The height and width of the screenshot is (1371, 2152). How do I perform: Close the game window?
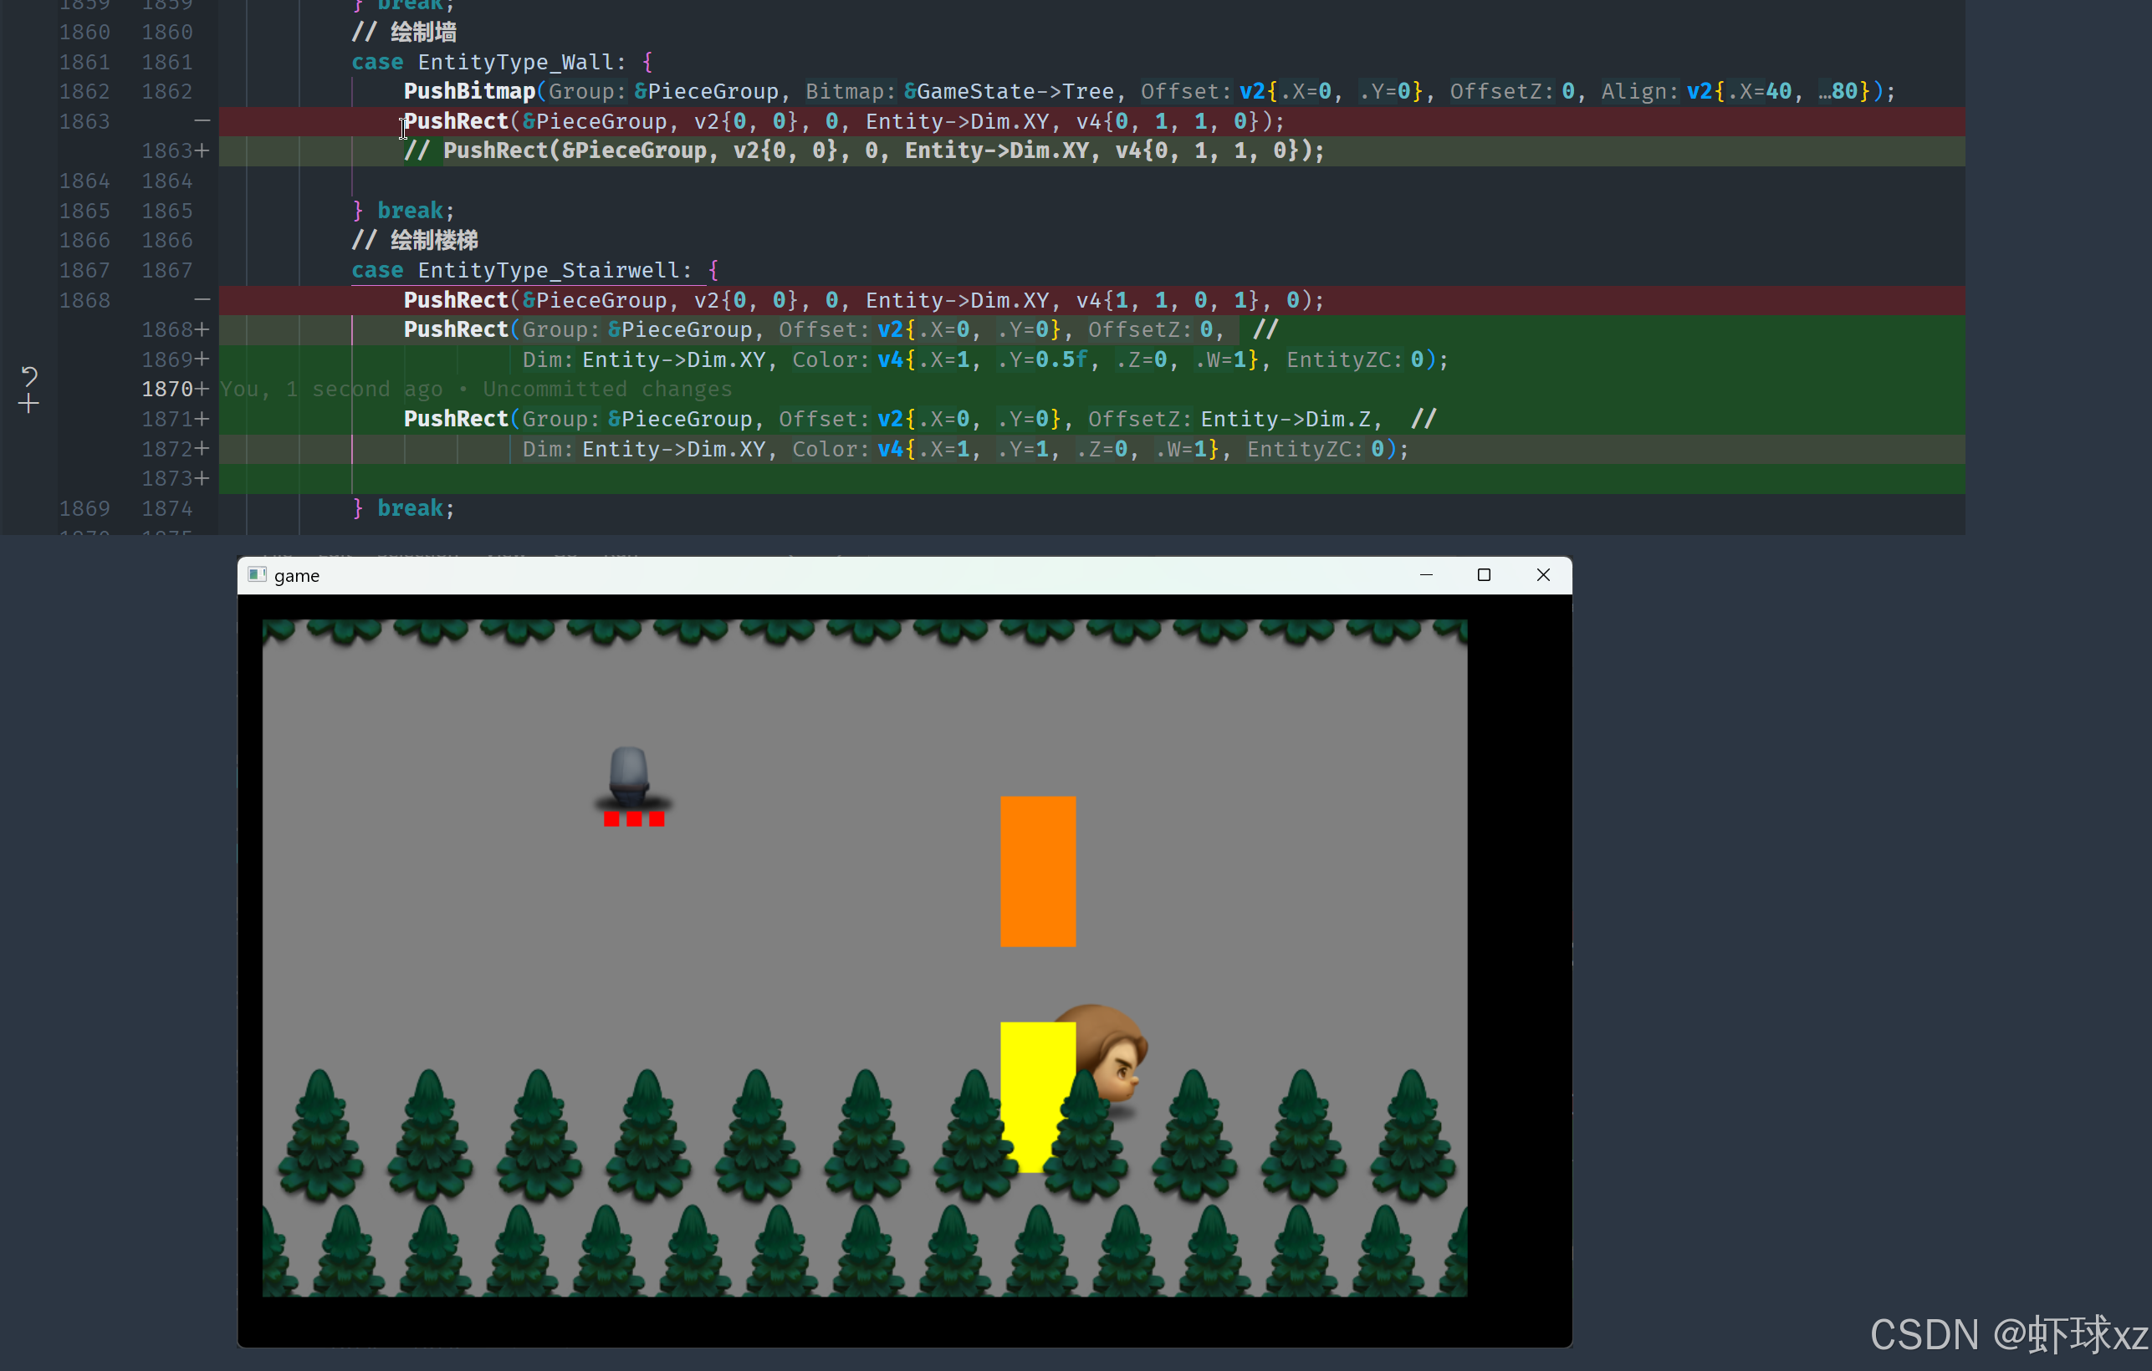1543,574
